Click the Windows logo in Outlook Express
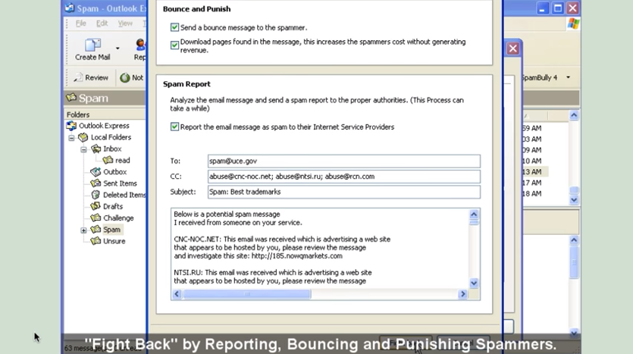The height and width of the screenshot is (354, 633). click(573, 23)
